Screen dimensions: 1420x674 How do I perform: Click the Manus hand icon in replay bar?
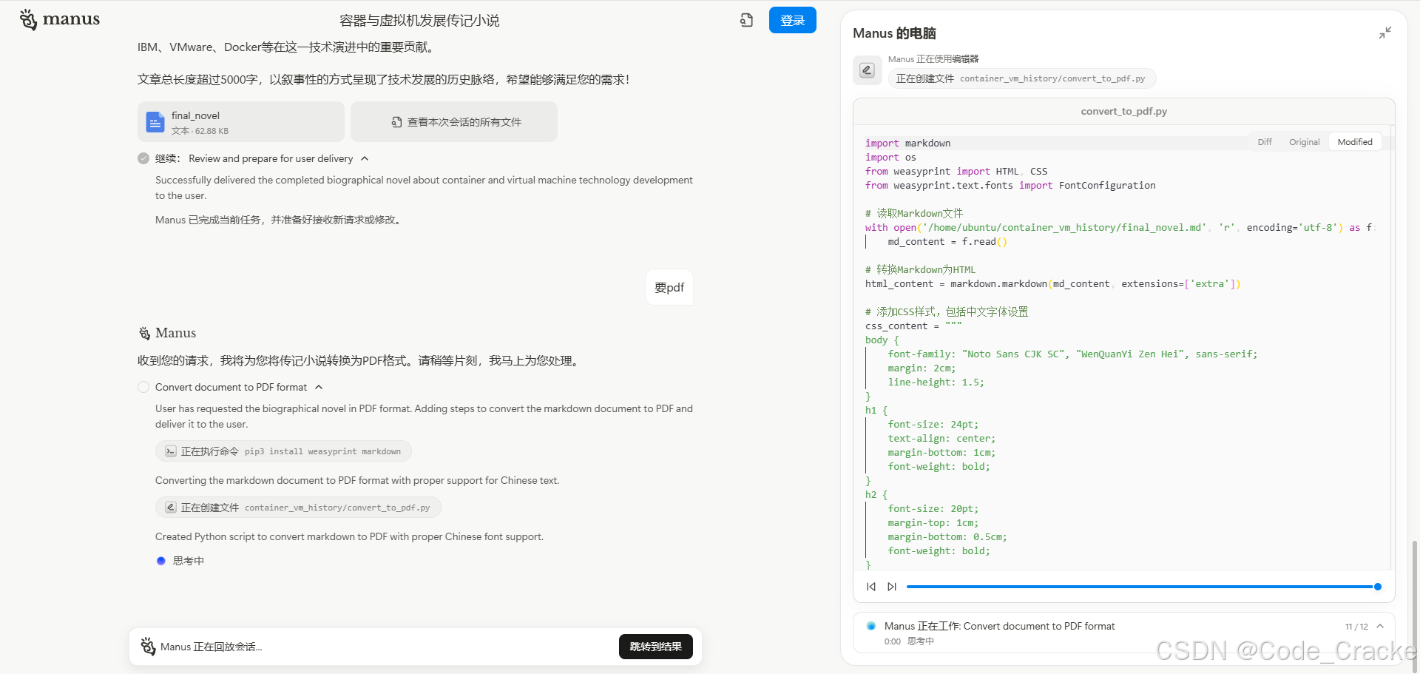pos(148,647)
